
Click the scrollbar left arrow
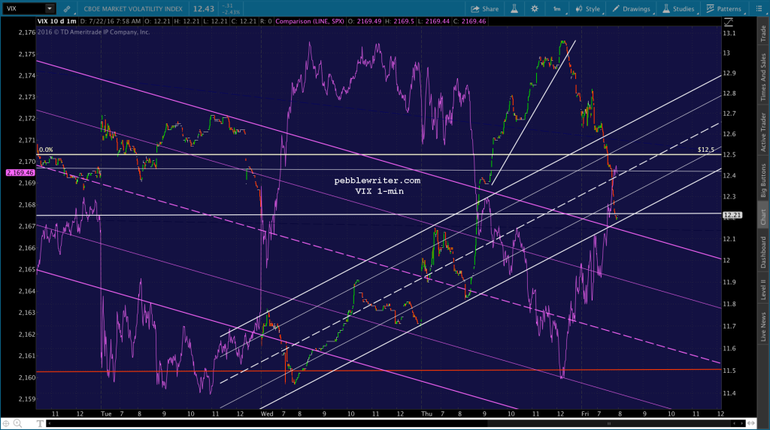(x=50, y=423)
